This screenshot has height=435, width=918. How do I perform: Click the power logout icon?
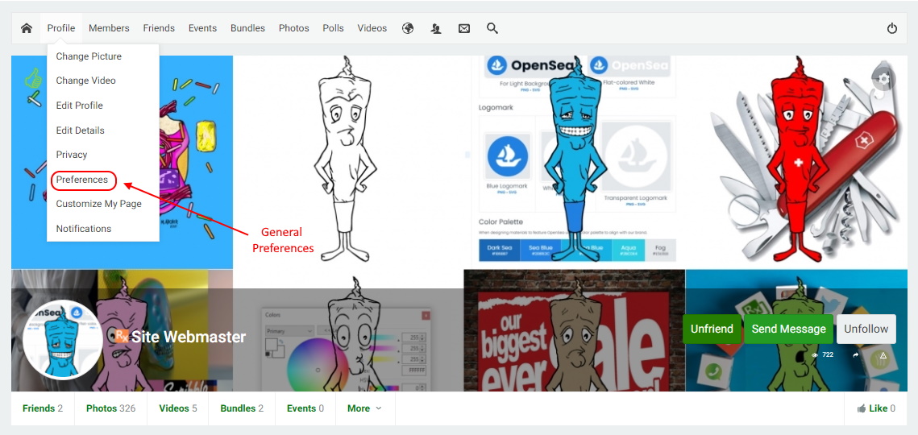(892, 28)
